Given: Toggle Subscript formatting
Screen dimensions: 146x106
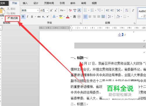Looking at the screenshot, I should pos(44,17).
